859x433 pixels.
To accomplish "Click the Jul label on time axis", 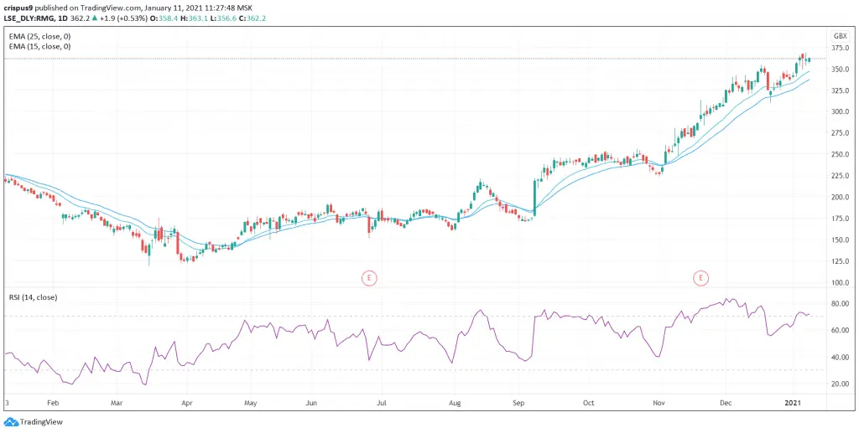I will (382, 404).
